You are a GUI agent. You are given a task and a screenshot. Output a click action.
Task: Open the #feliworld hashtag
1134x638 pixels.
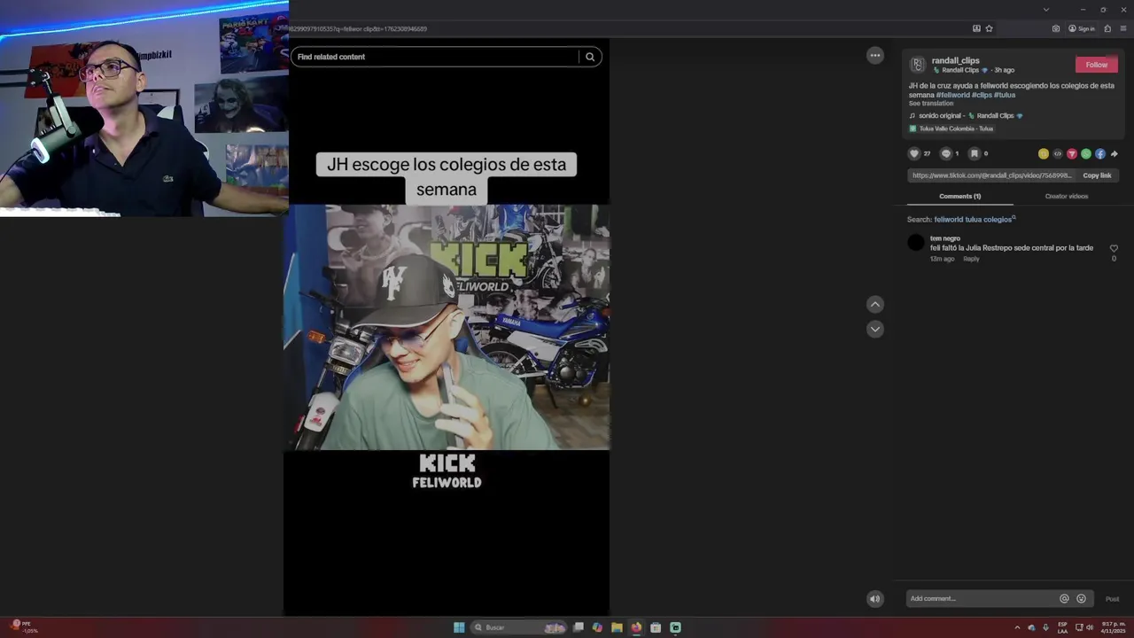coord(952,95)
